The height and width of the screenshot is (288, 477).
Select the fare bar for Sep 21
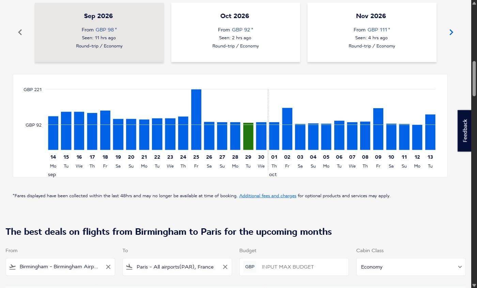(144, 134)
